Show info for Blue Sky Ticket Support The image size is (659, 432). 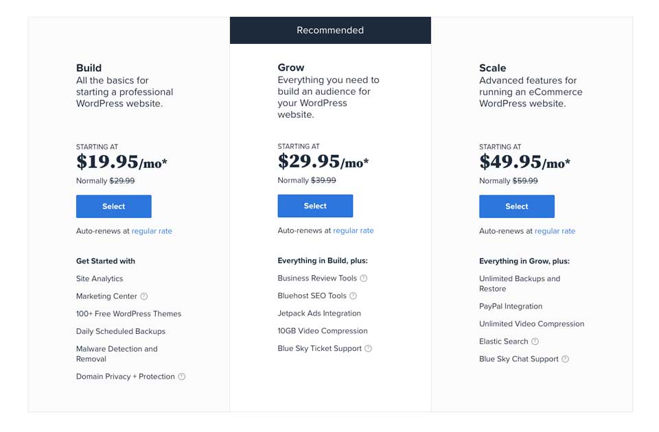(x=369, y=348)
